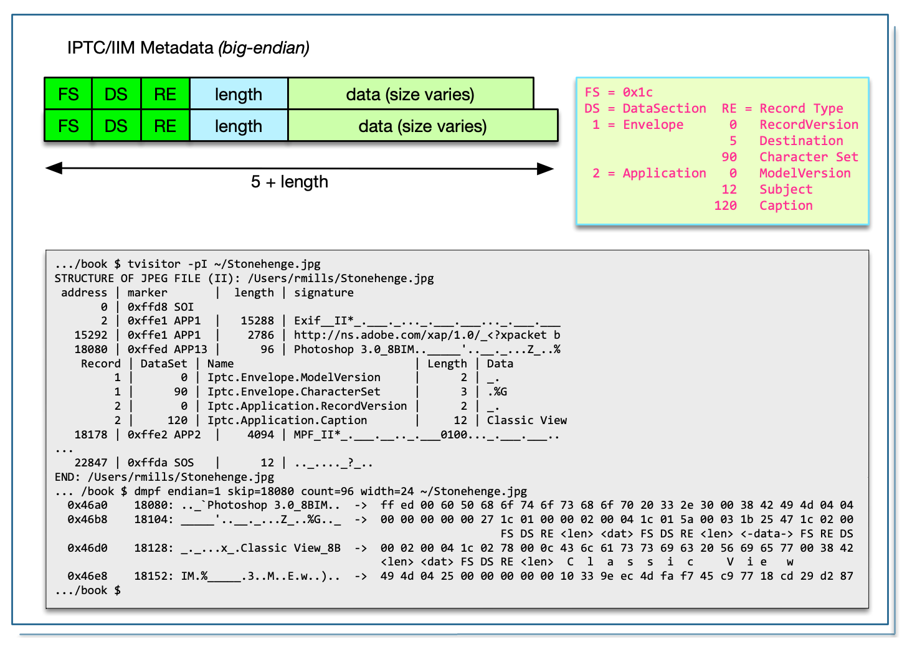Click the "5 + length" label
Image resolution: width=907 pixels, height=657 pixels.
pos(289,182)
